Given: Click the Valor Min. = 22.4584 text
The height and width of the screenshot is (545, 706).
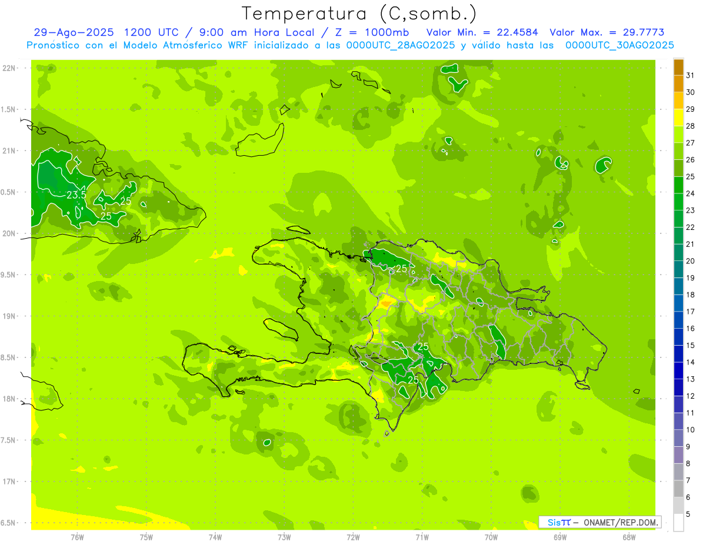Looking at the screenshot, I should point(482,32).
